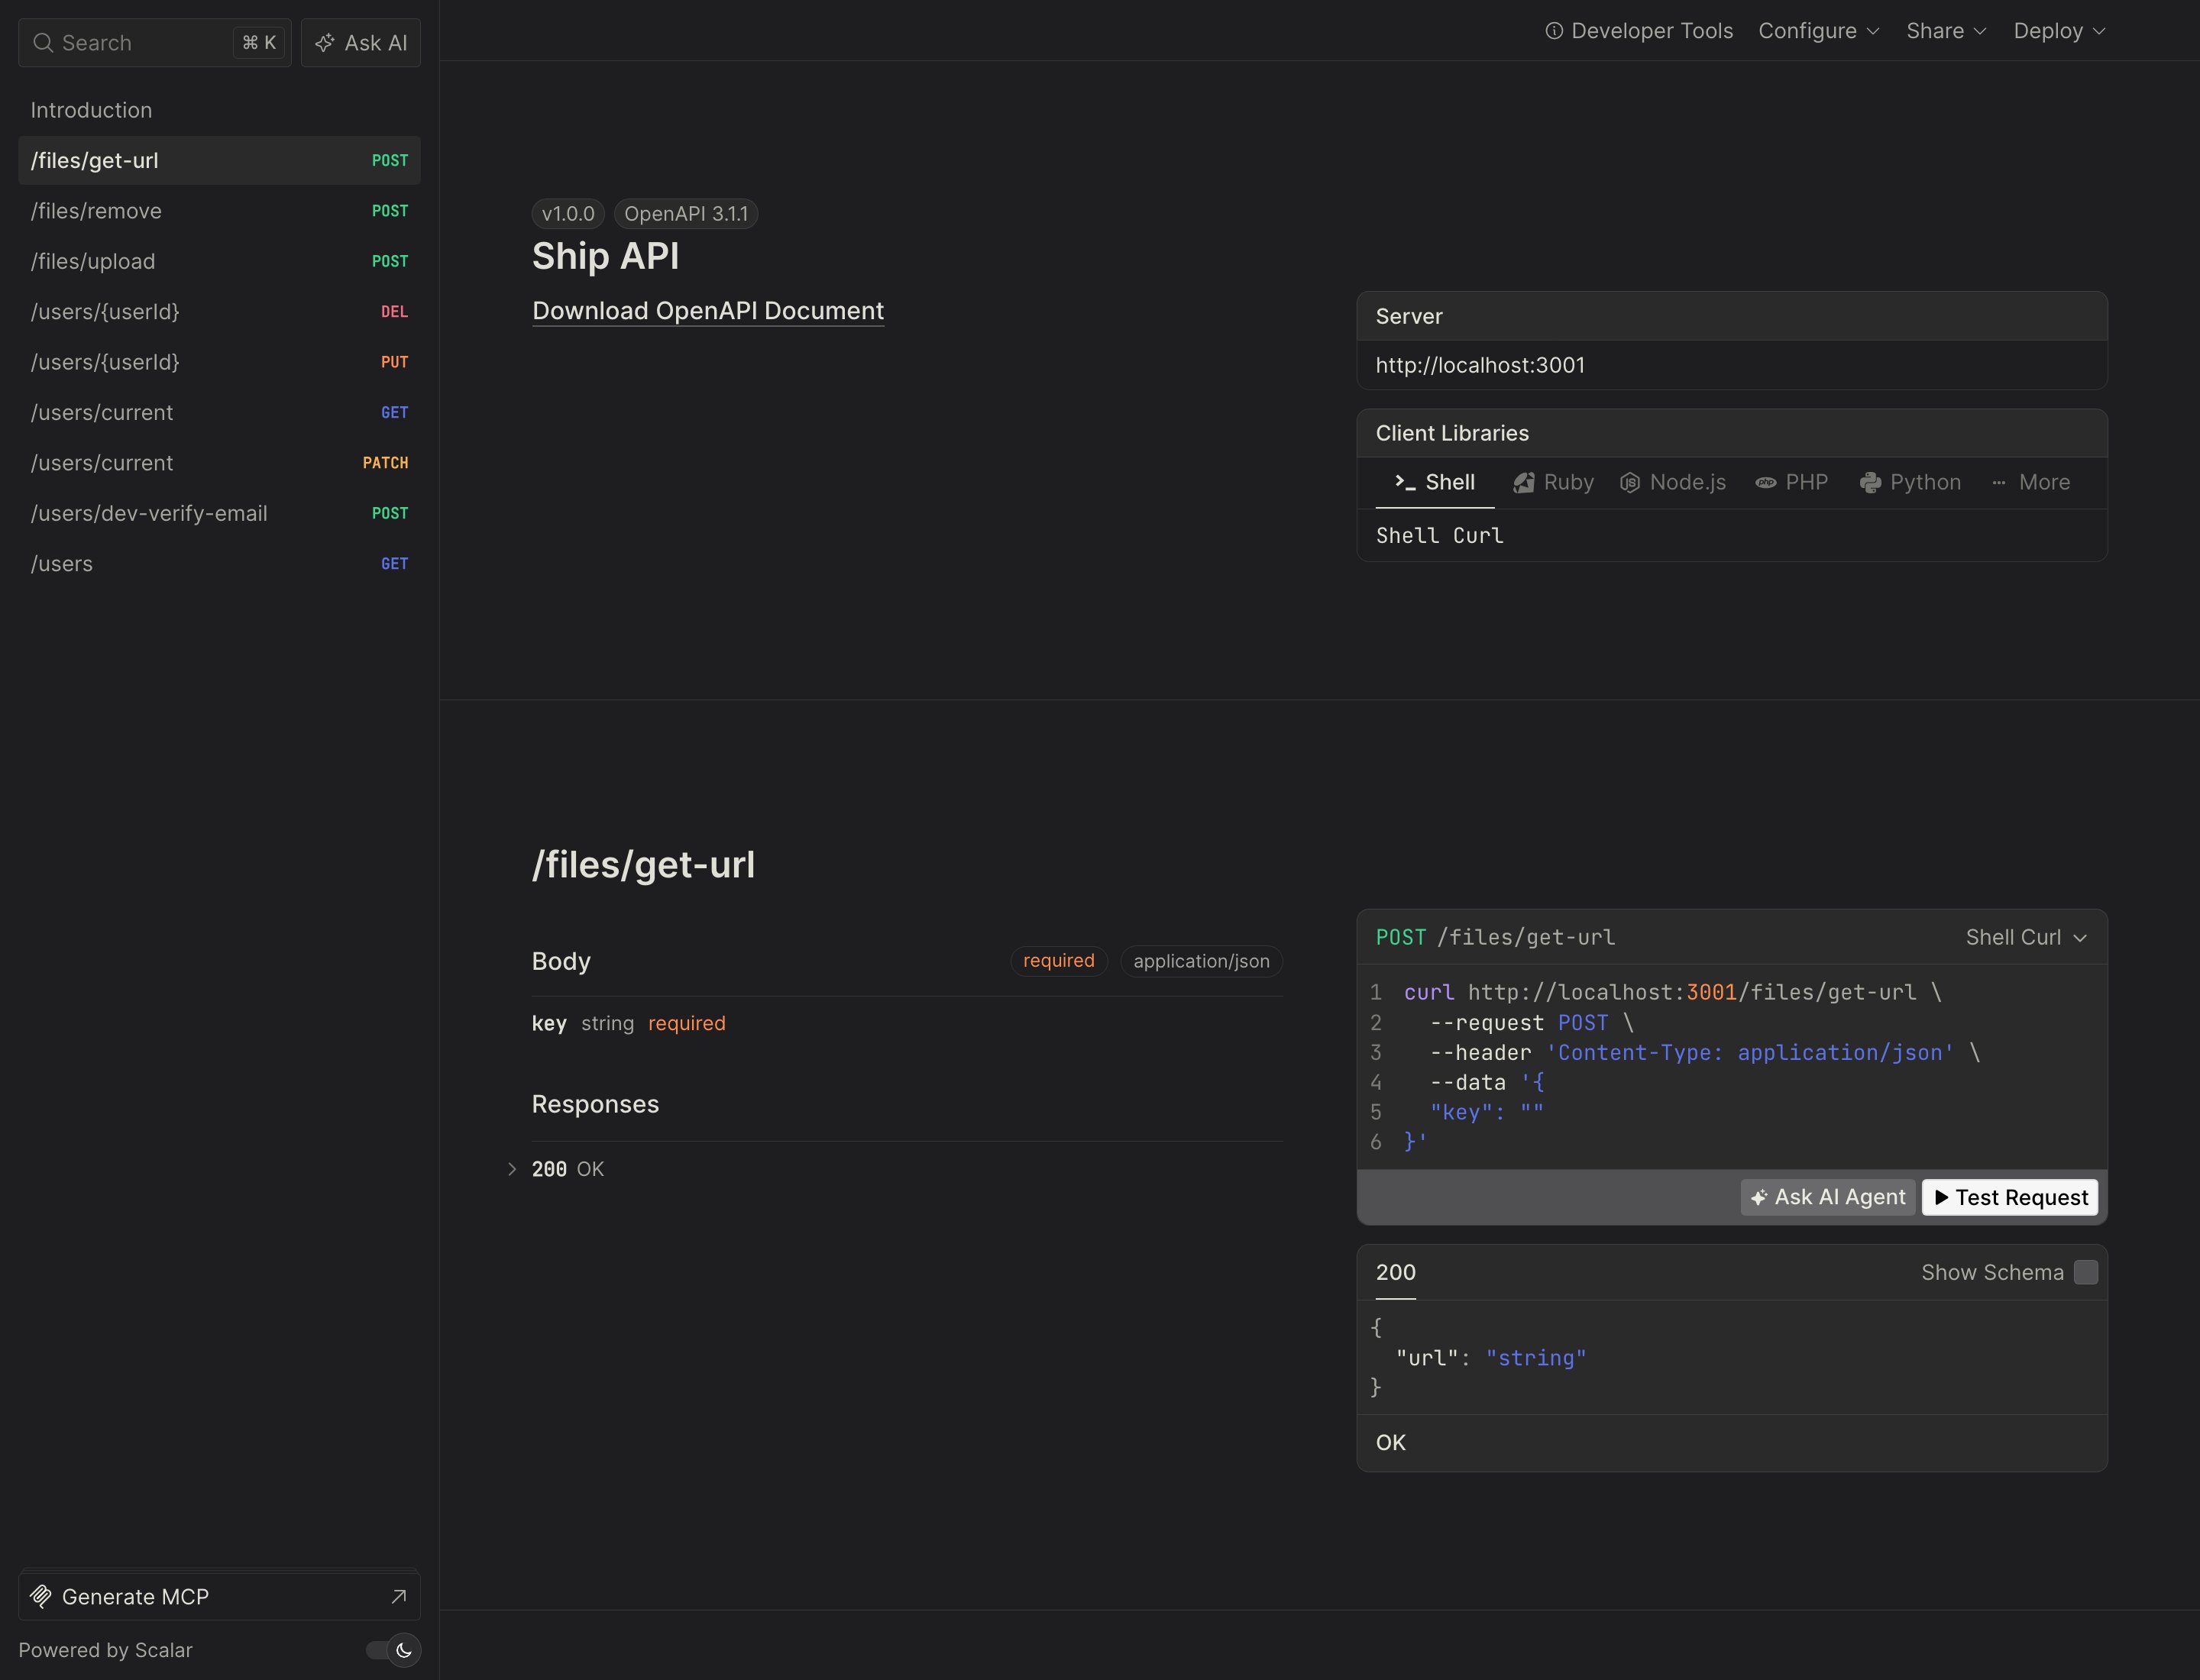The height and width of the screenshot is (1680, 2200).
Task: Select /files/remove endpoint
Action: coord(219,211)
